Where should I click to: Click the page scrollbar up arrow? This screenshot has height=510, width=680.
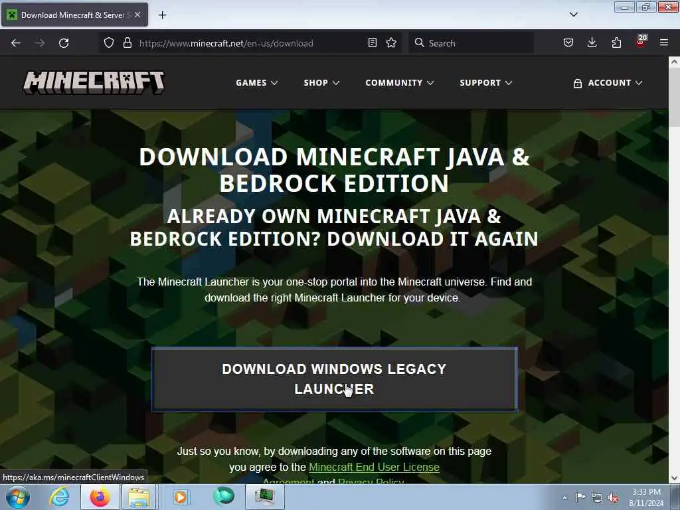674,62
